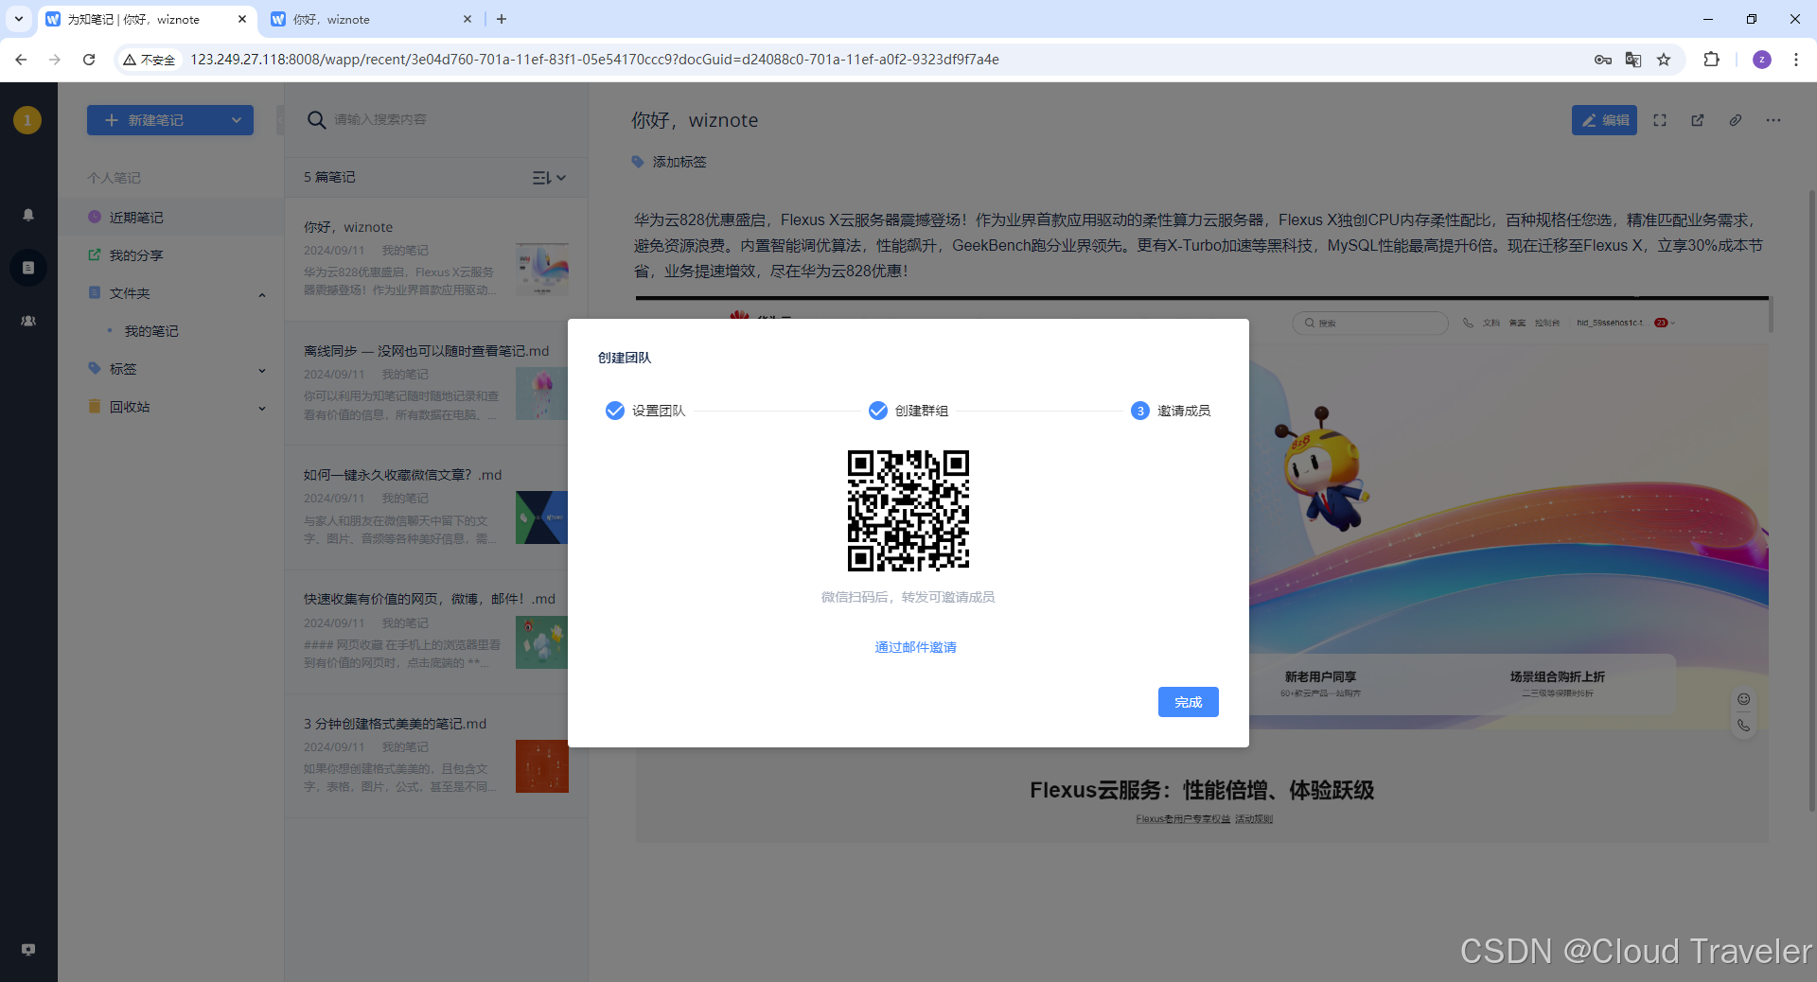
Task: Open the ellipsis more-options menu for note
Action: click(1773, 120)
